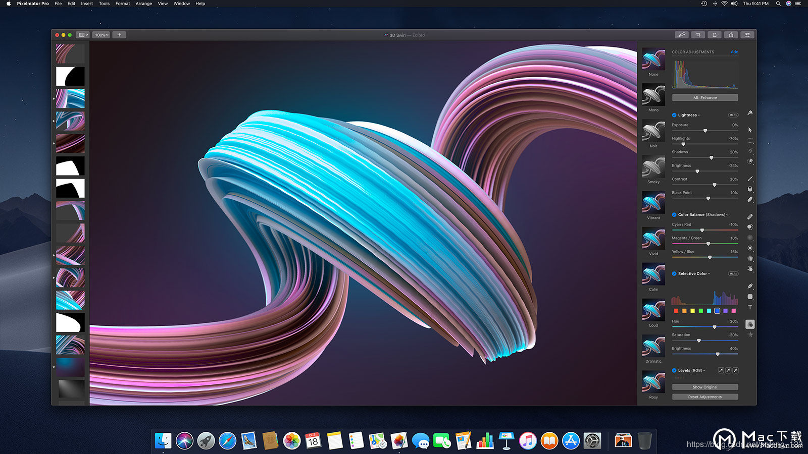This screenshot has height=454, width=808.
Task: Select the Clone tool
Action: click(x=750, y=227)
